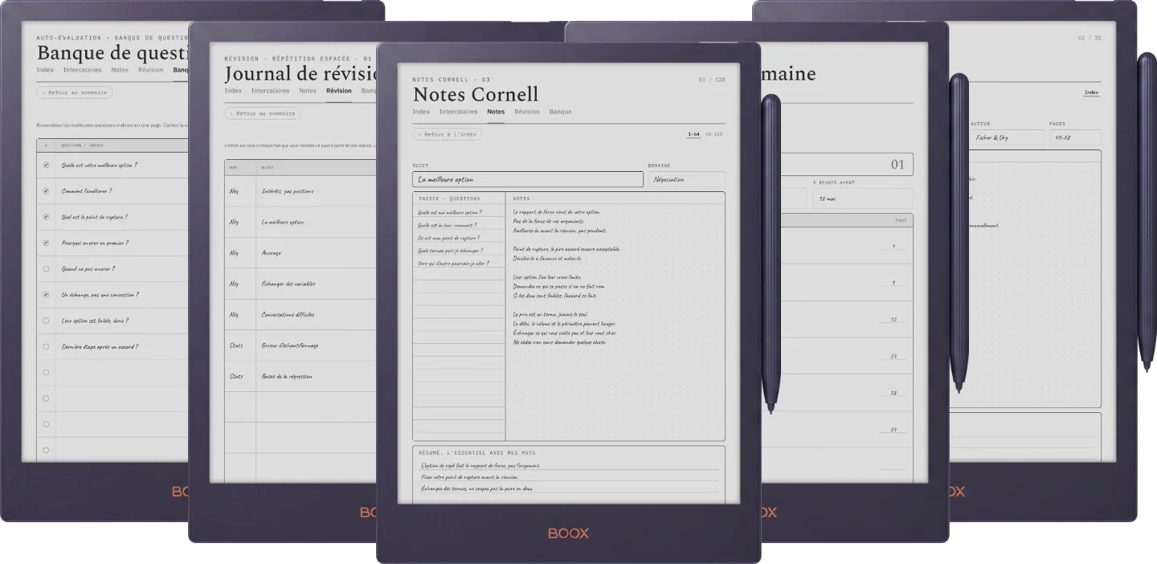Toggle checkbox for "Pourquoi ancrer en premier ?"
This screenshot has height=564, width=1157.
pos(46,243)
